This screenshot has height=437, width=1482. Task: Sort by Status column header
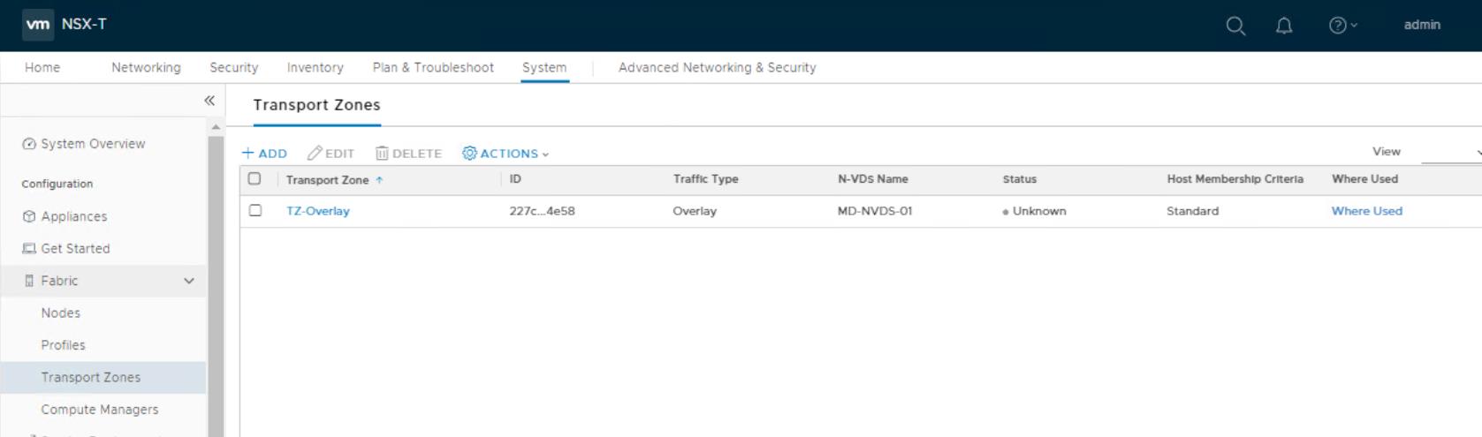1019,179
